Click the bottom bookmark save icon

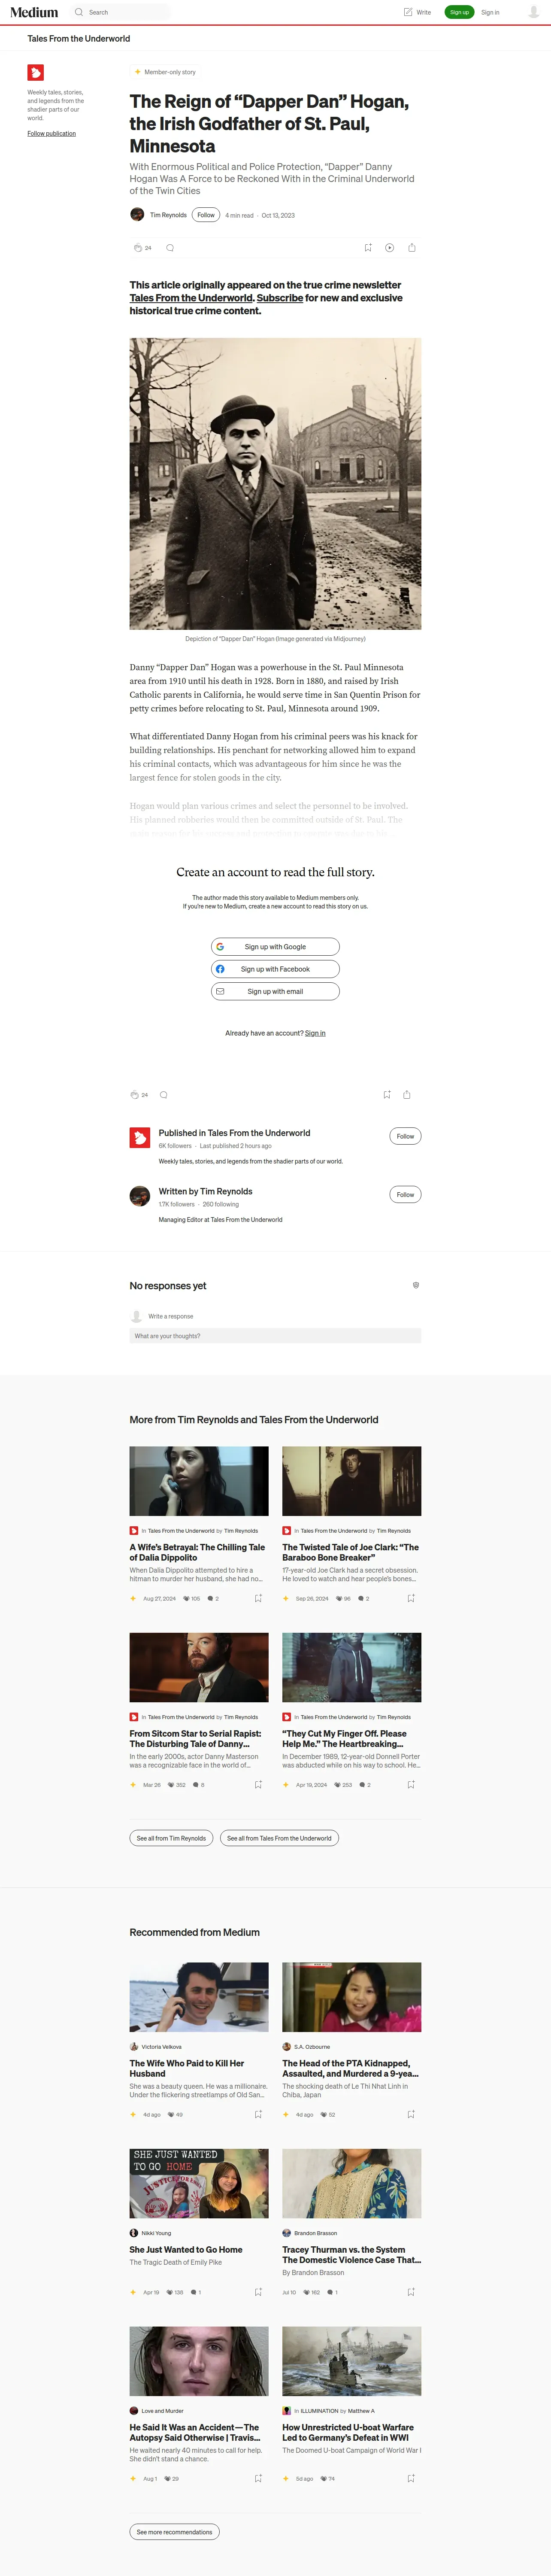click(387, 1094)
